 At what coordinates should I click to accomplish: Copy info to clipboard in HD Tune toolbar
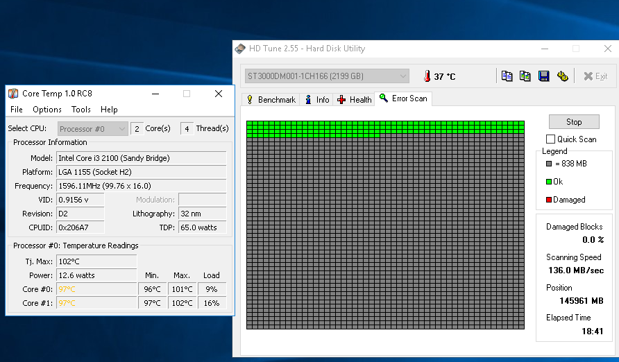click(x=507, y=76)
